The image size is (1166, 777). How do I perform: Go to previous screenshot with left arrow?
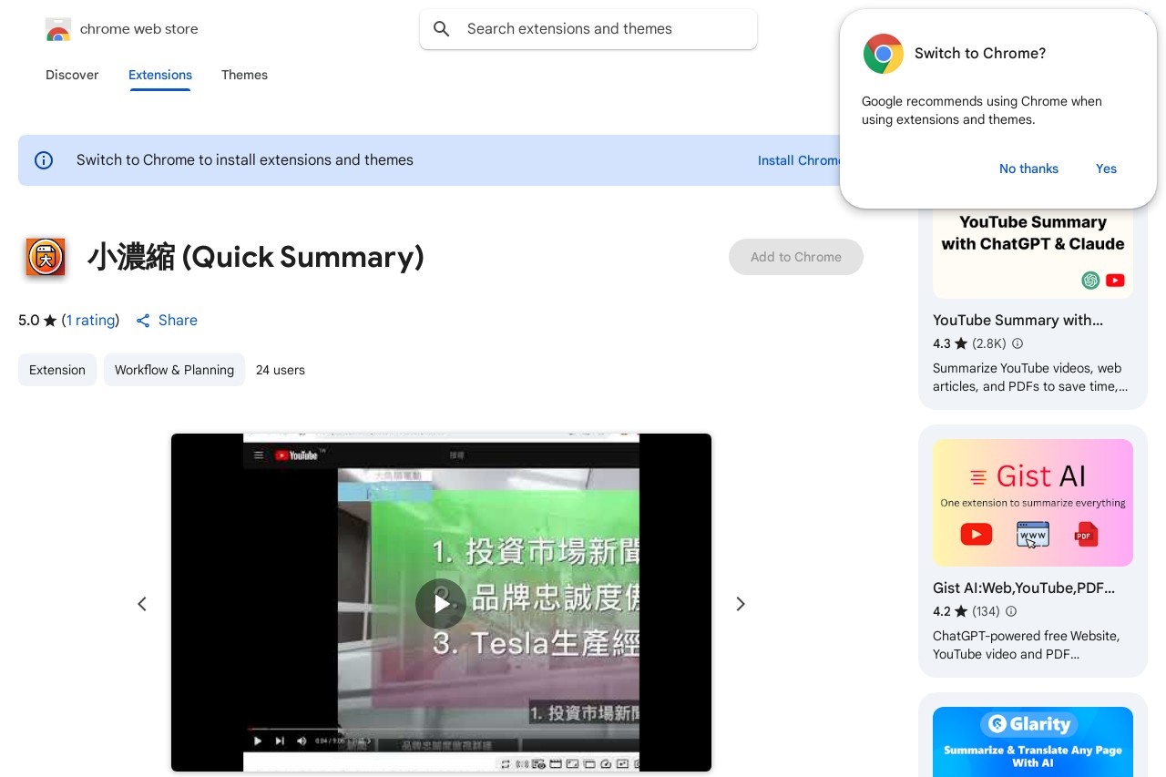[142, 604]
